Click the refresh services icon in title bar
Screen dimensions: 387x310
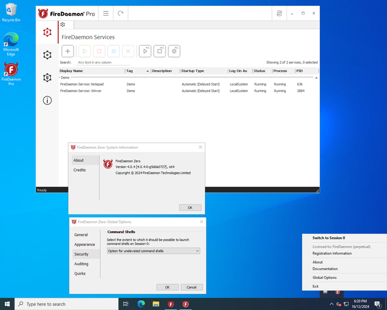[120, 13]
